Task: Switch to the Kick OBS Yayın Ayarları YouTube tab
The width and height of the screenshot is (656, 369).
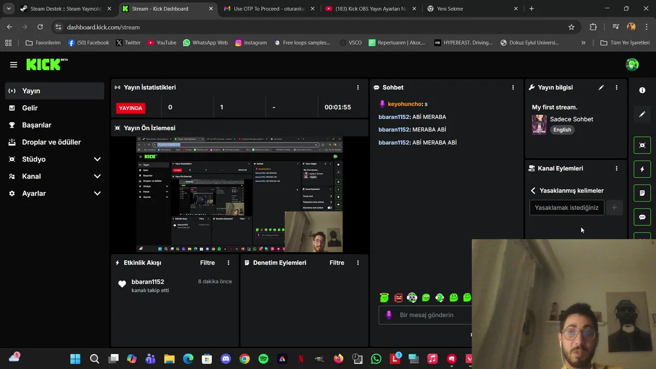Action: tap(371, 9)
